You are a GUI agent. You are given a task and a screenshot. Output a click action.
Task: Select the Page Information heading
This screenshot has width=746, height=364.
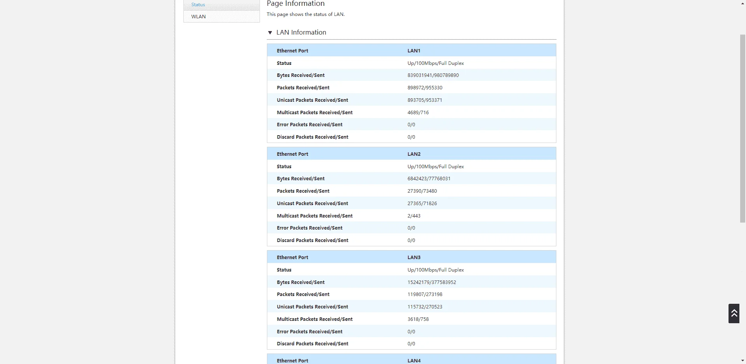[295, 3]
